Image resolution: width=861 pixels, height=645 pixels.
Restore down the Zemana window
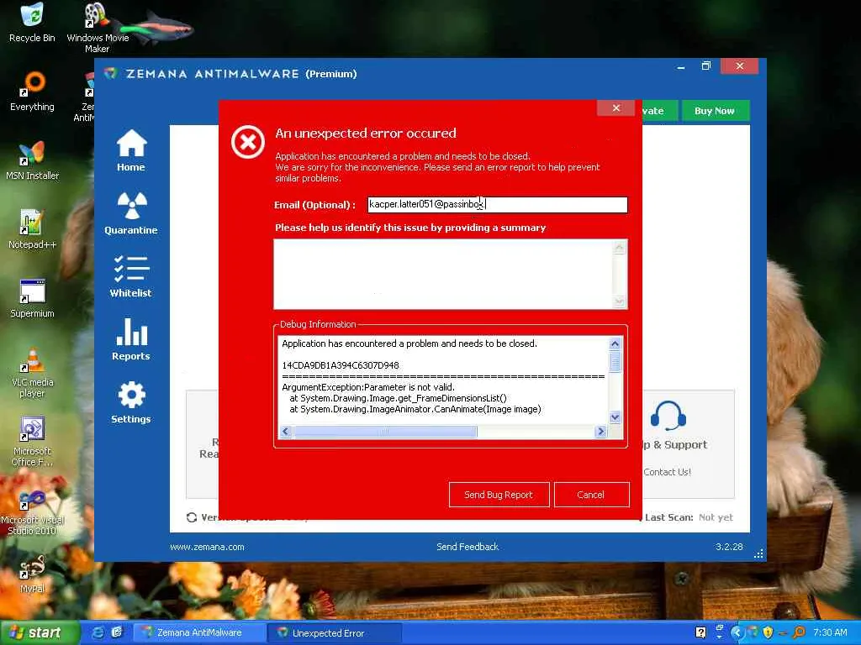click(706, 66)
